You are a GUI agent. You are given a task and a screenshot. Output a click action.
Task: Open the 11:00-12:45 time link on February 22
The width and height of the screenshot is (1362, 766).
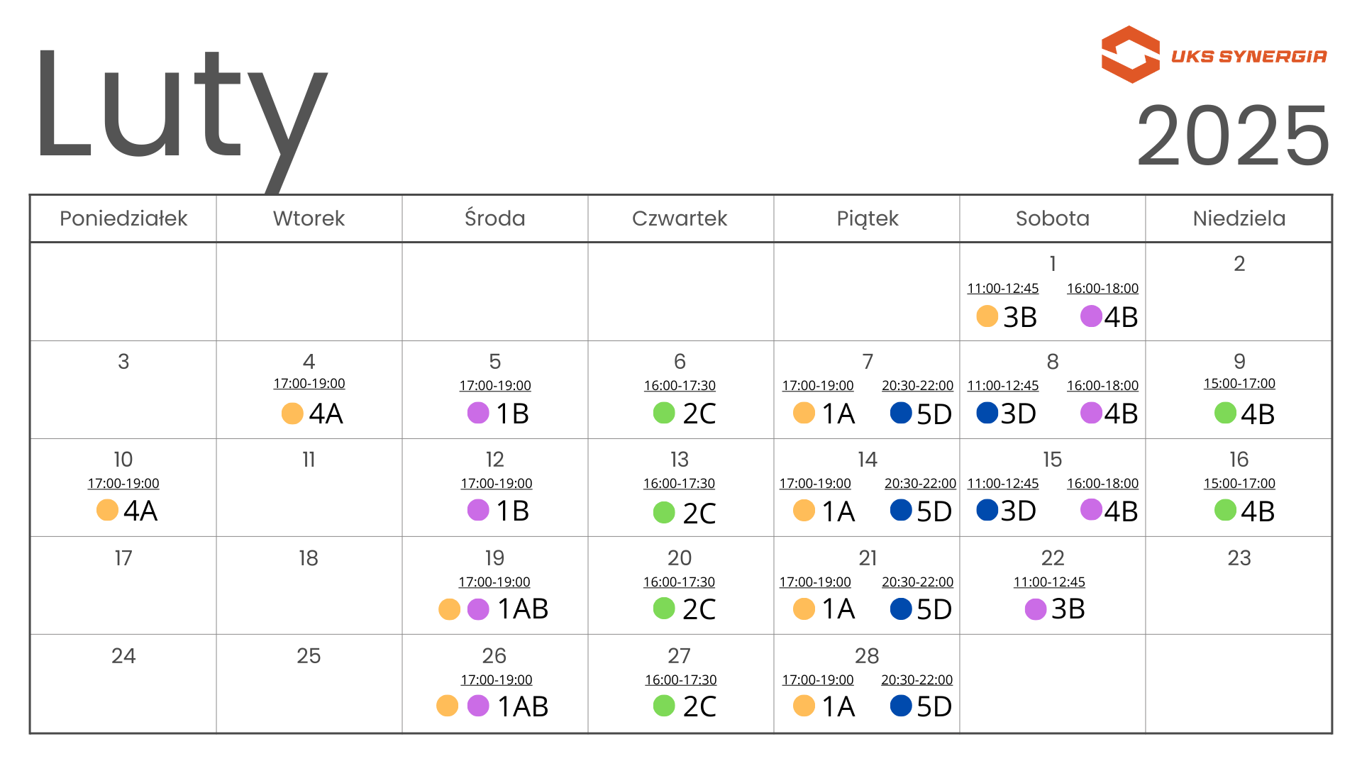pos(1049,582)
